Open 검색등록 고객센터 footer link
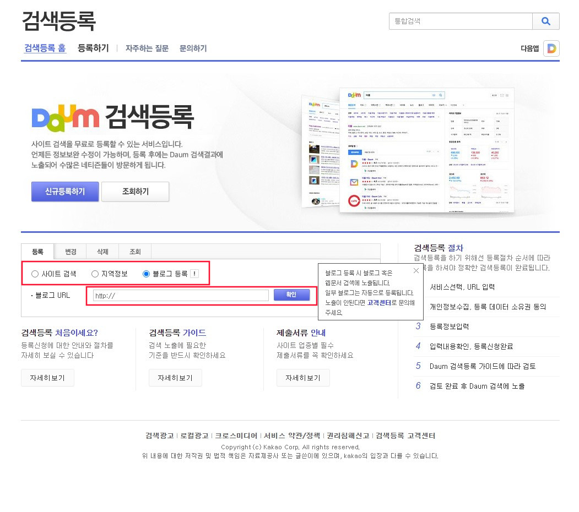The image size is (579, 512). point(405,435)
